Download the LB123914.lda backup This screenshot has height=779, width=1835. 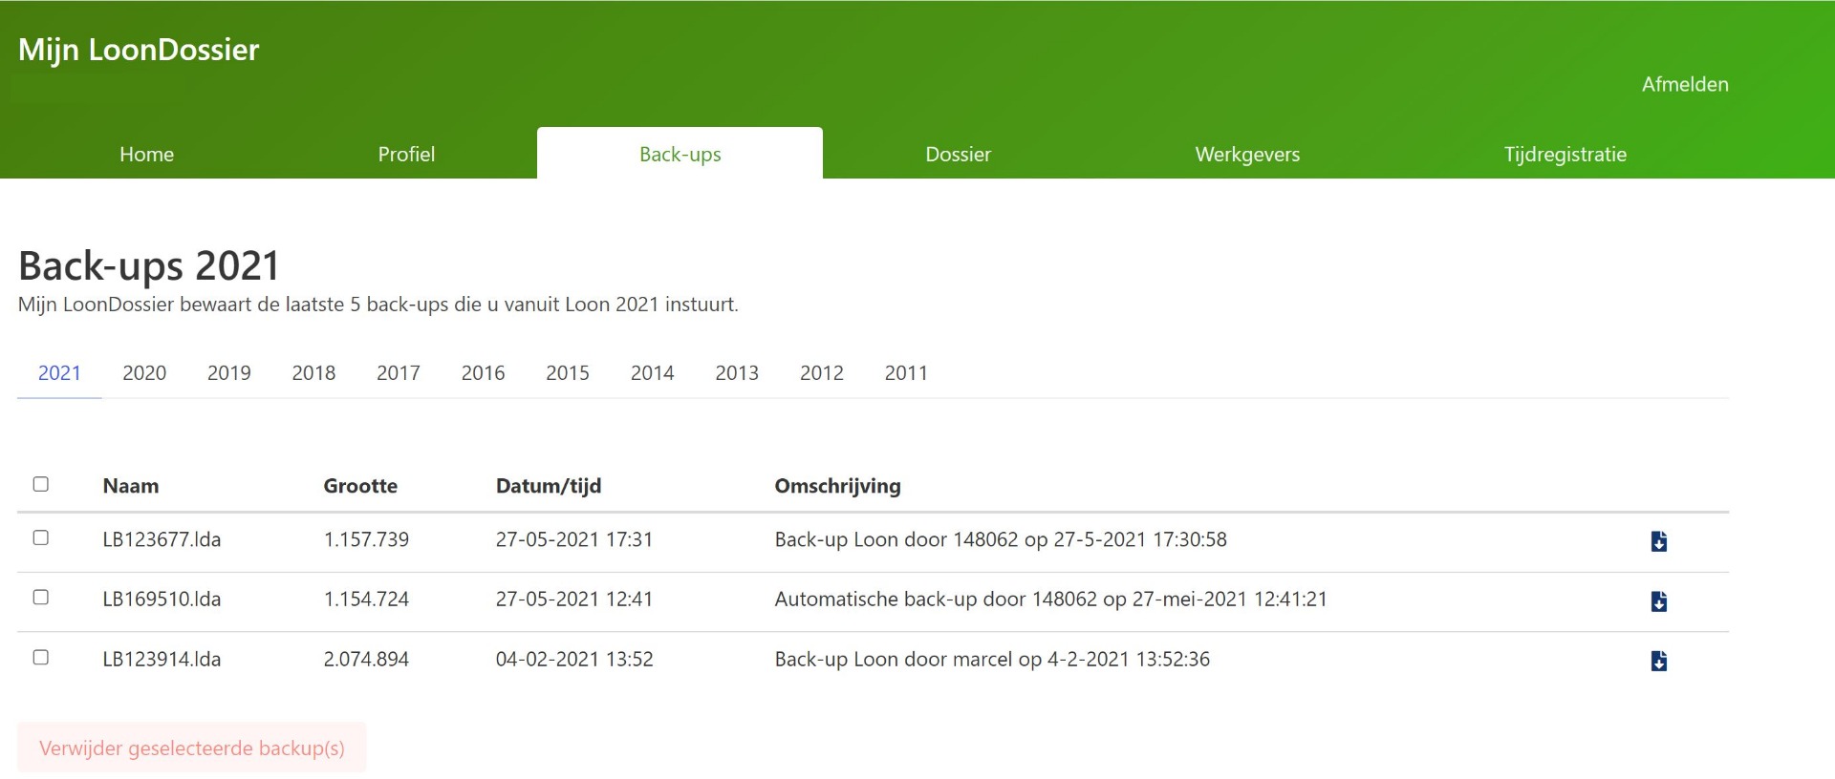(x=1659, y=661)
